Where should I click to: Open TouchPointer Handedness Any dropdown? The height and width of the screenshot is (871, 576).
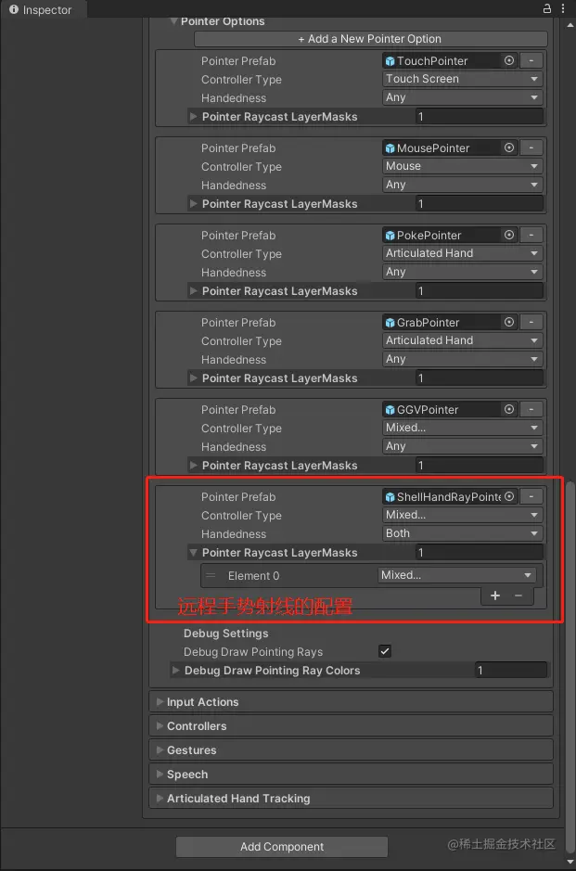click(462, 97)
